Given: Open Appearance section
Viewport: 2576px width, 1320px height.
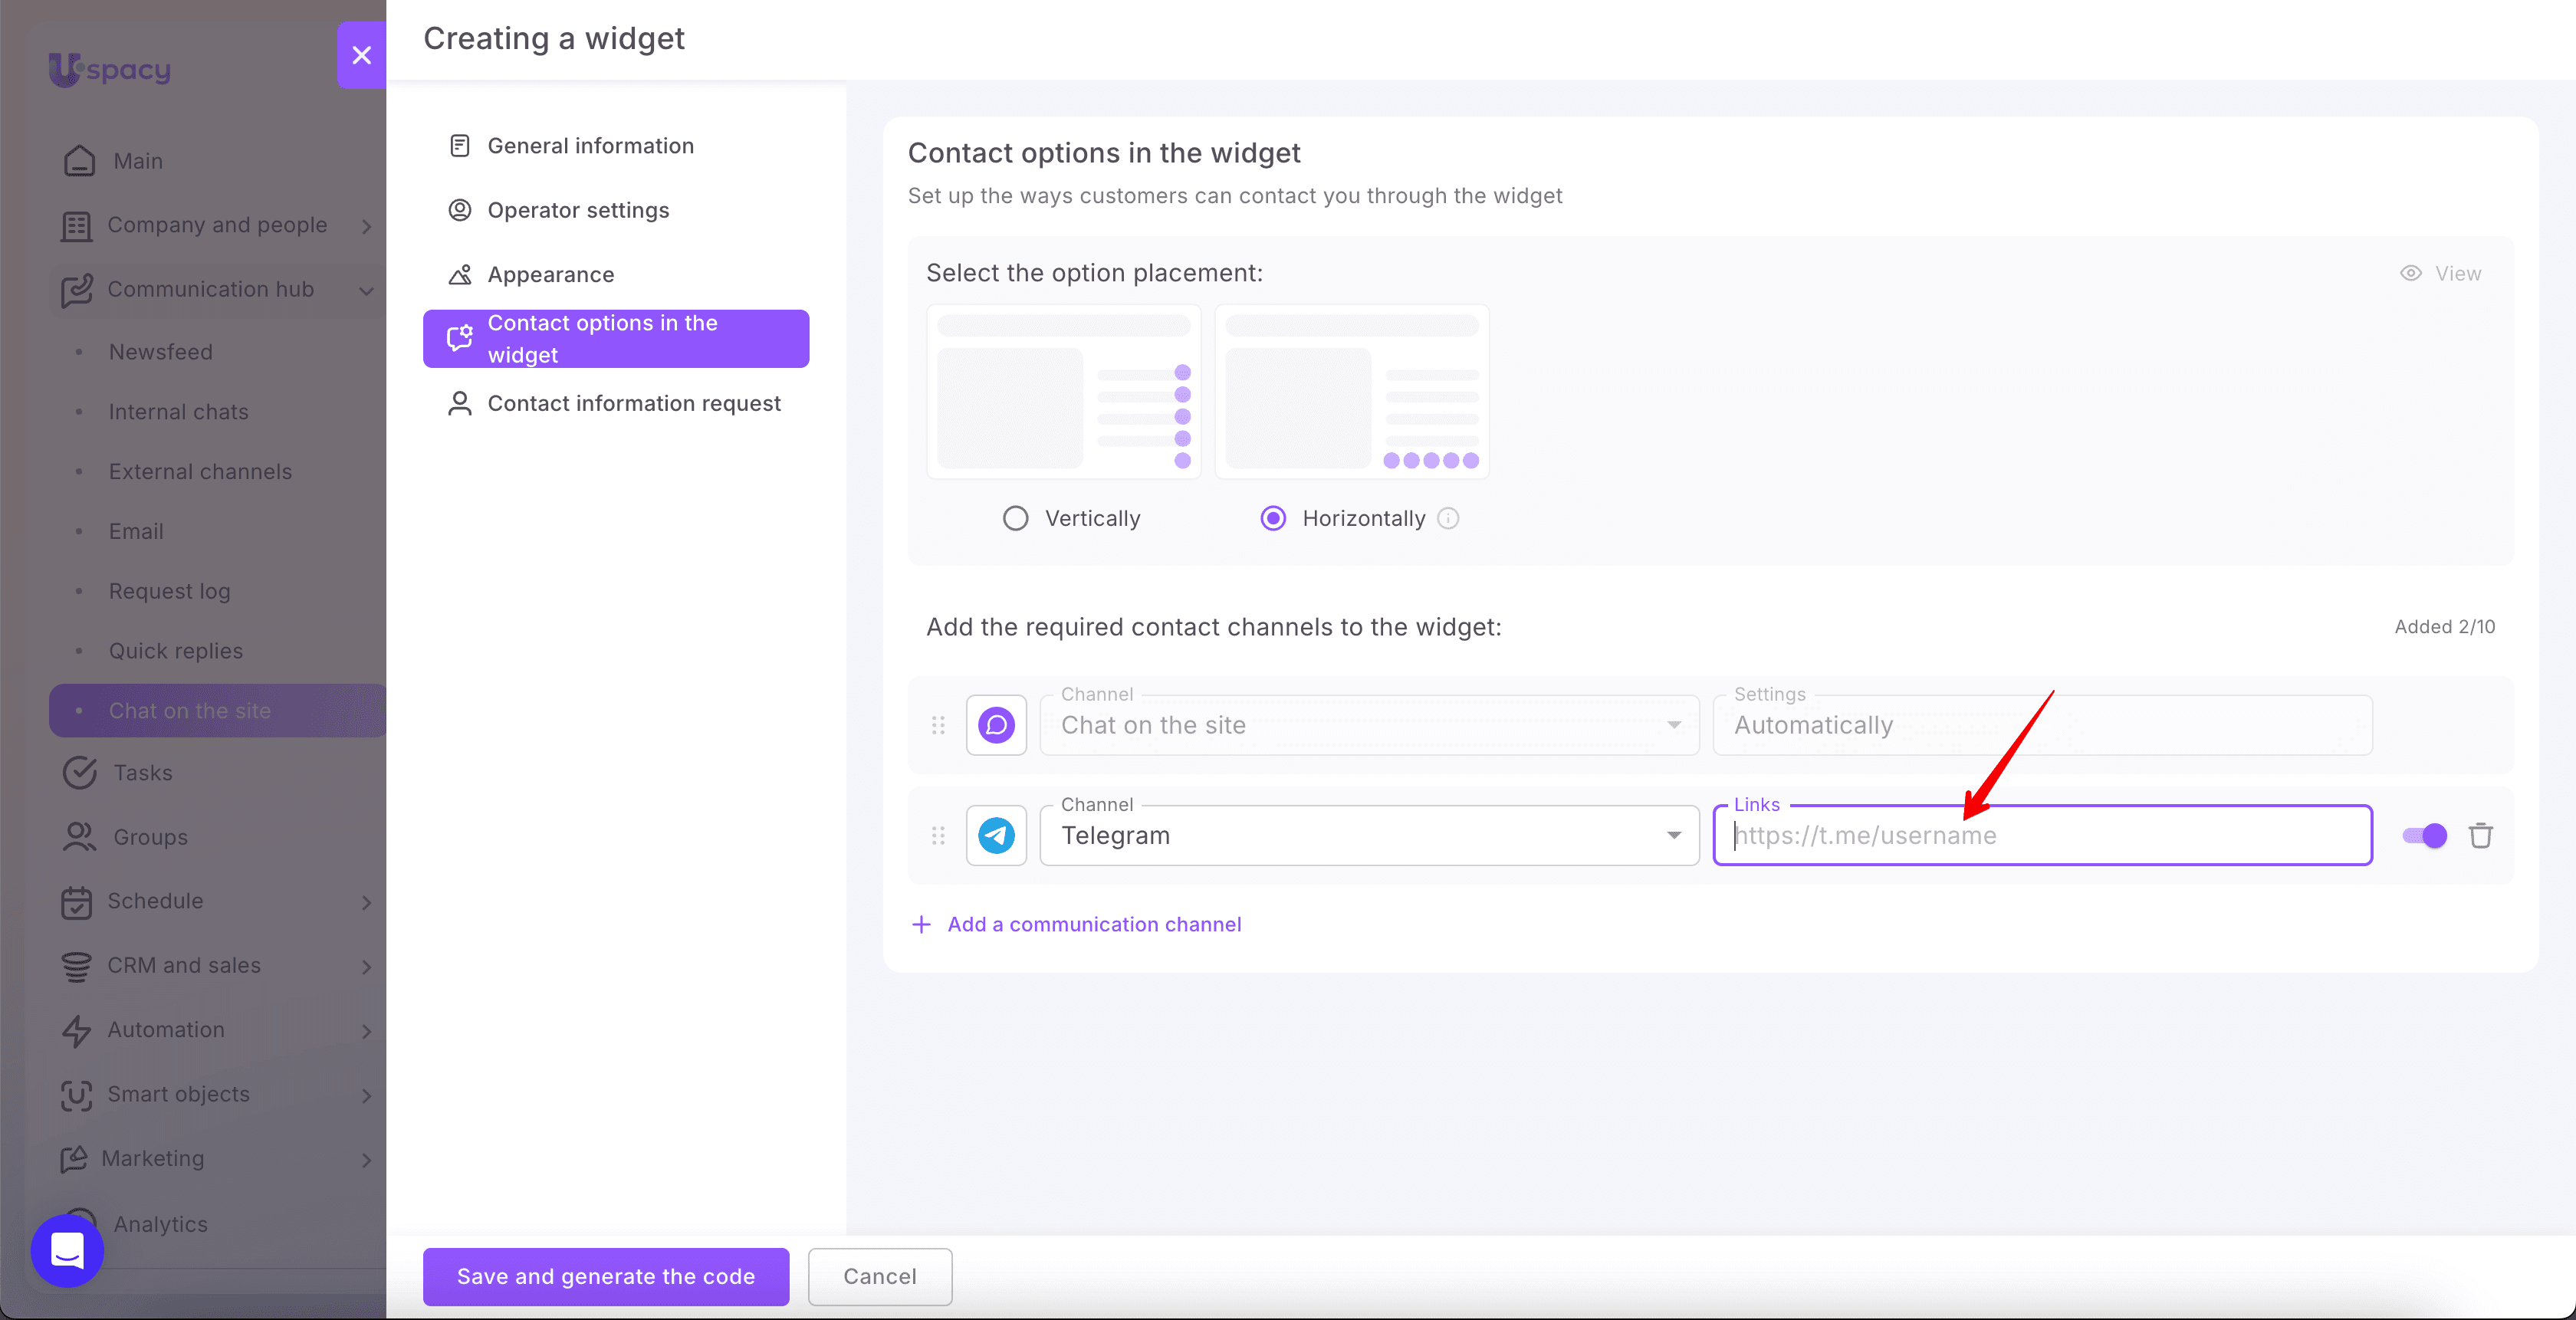Looking at the screenshot, I should tap(616, 275).
